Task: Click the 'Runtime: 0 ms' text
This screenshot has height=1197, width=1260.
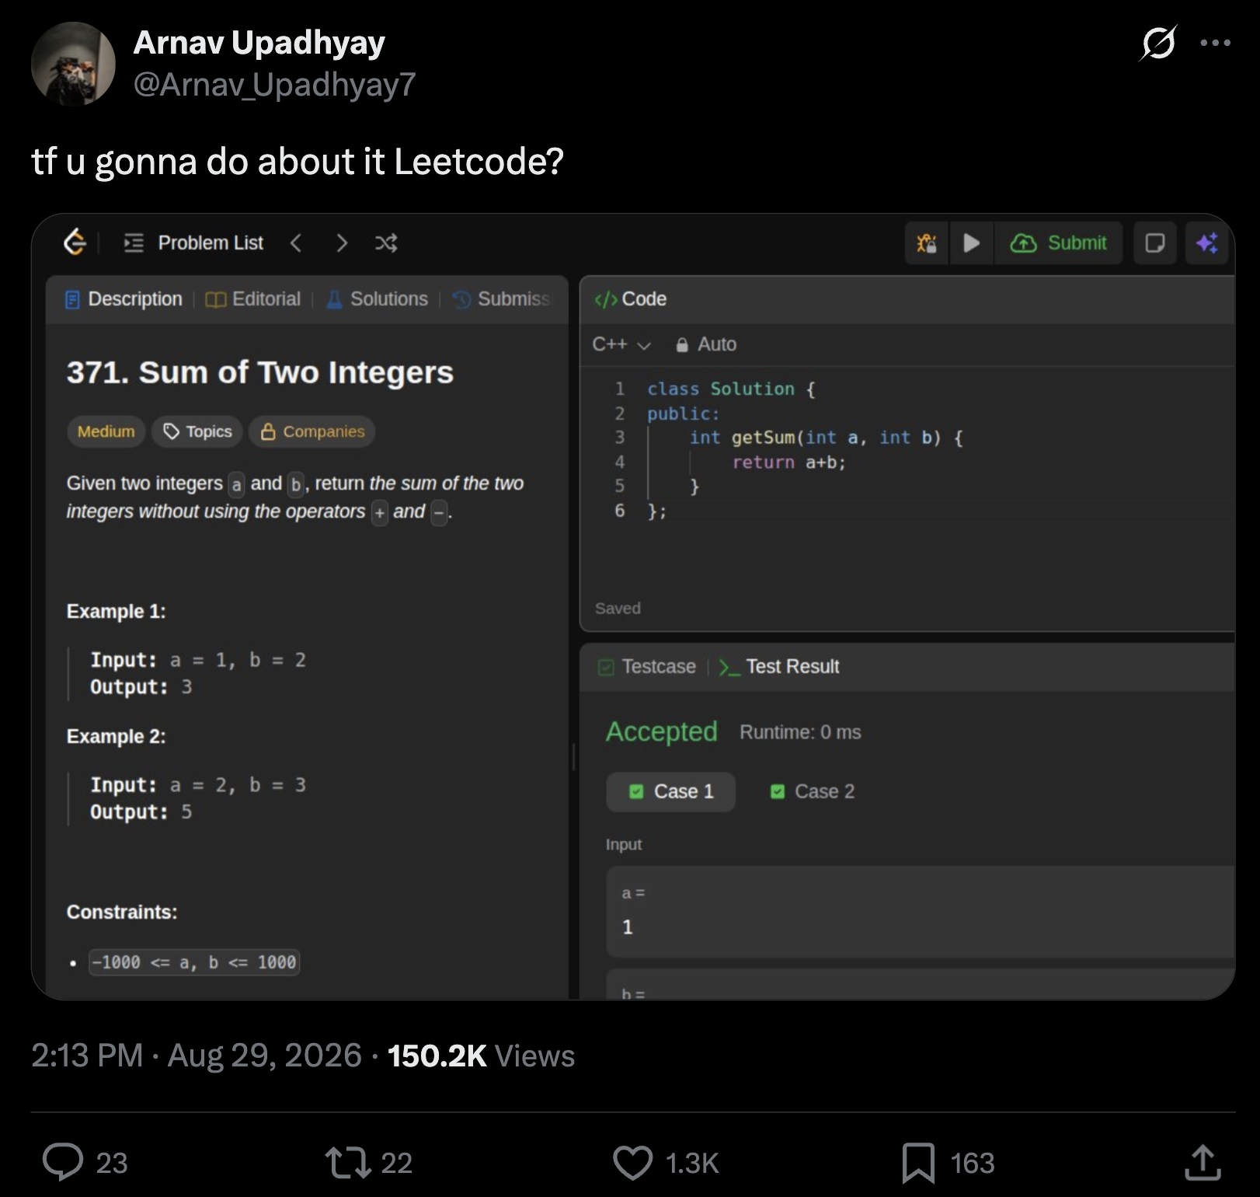Action: (x=800, y=732)
